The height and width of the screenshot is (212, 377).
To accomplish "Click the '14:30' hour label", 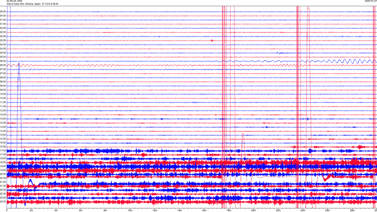I will click(3, 131).
